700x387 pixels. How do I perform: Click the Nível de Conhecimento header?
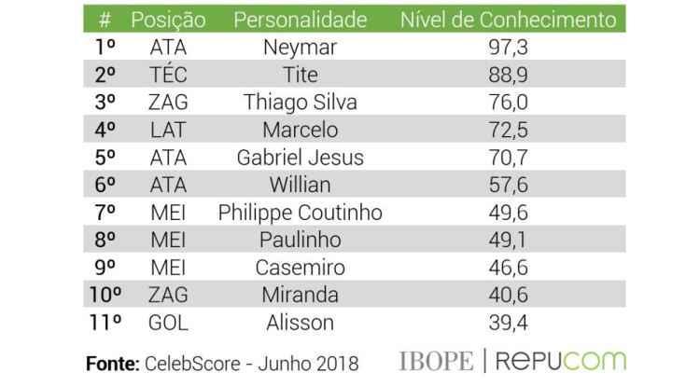pos(508,21)
